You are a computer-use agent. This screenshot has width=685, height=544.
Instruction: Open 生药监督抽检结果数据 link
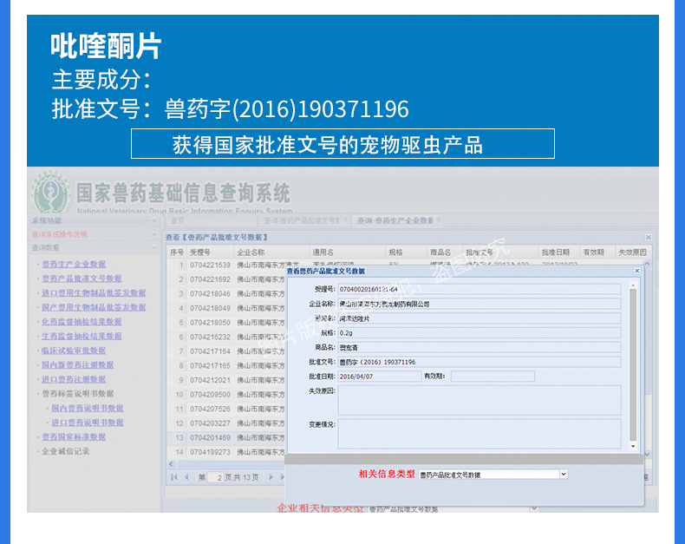pos(82,337)
